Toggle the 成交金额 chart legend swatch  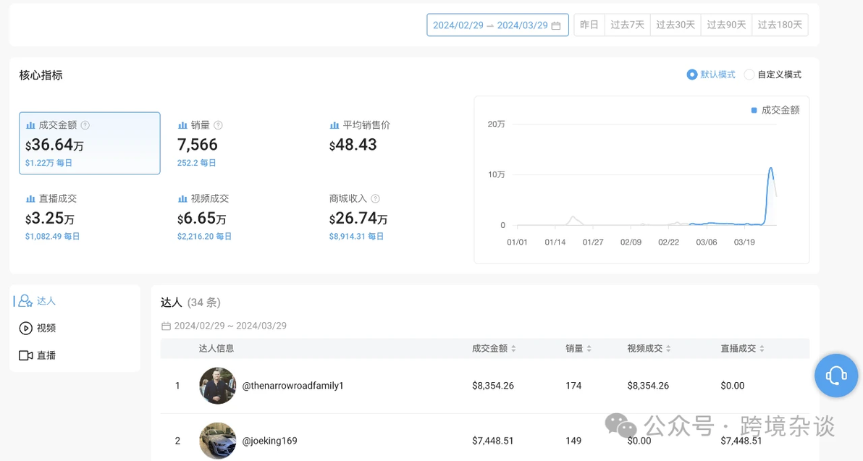point(754,111)
